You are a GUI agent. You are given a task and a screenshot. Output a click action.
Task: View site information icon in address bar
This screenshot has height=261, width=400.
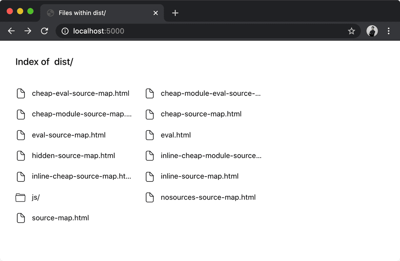click(x=65, y=31)
